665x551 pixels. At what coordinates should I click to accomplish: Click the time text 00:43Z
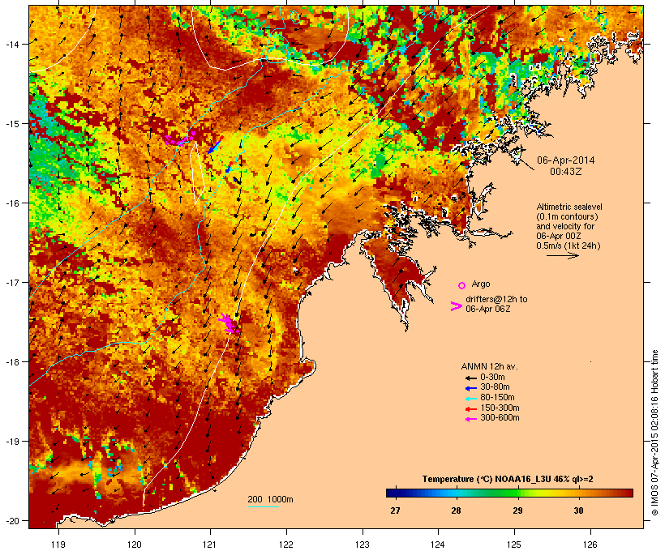pos(566,172)
